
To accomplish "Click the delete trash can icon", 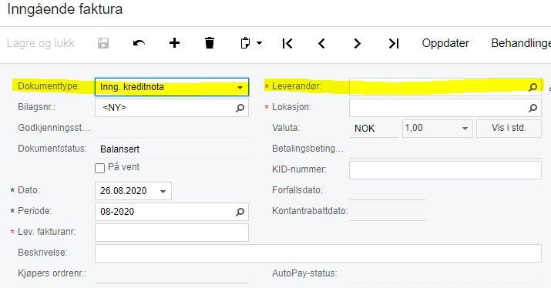I will tap(210, 43).
